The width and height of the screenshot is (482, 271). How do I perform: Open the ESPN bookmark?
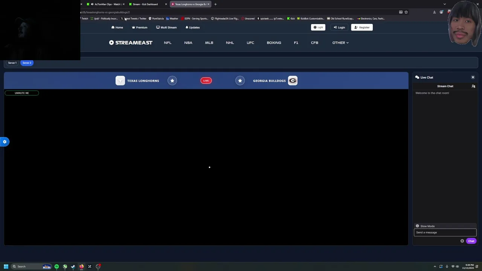tap(195, 18)
